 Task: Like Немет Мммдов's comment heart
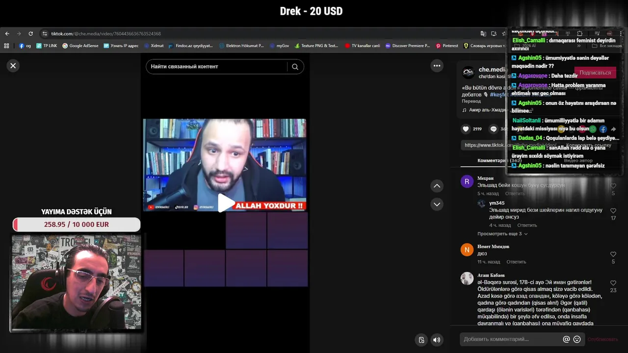pos(613,254)
